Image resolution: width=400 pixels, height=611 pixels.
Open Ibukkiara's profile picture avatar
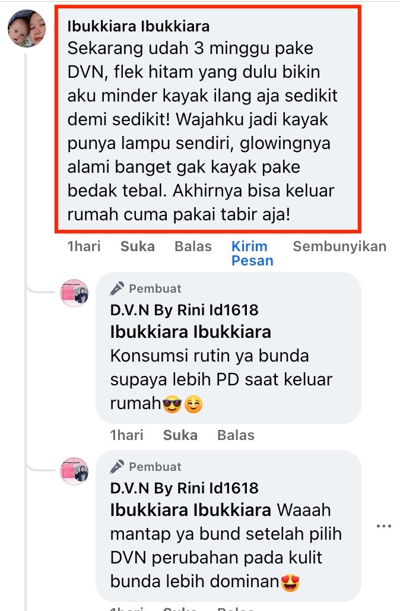point(27,28)
